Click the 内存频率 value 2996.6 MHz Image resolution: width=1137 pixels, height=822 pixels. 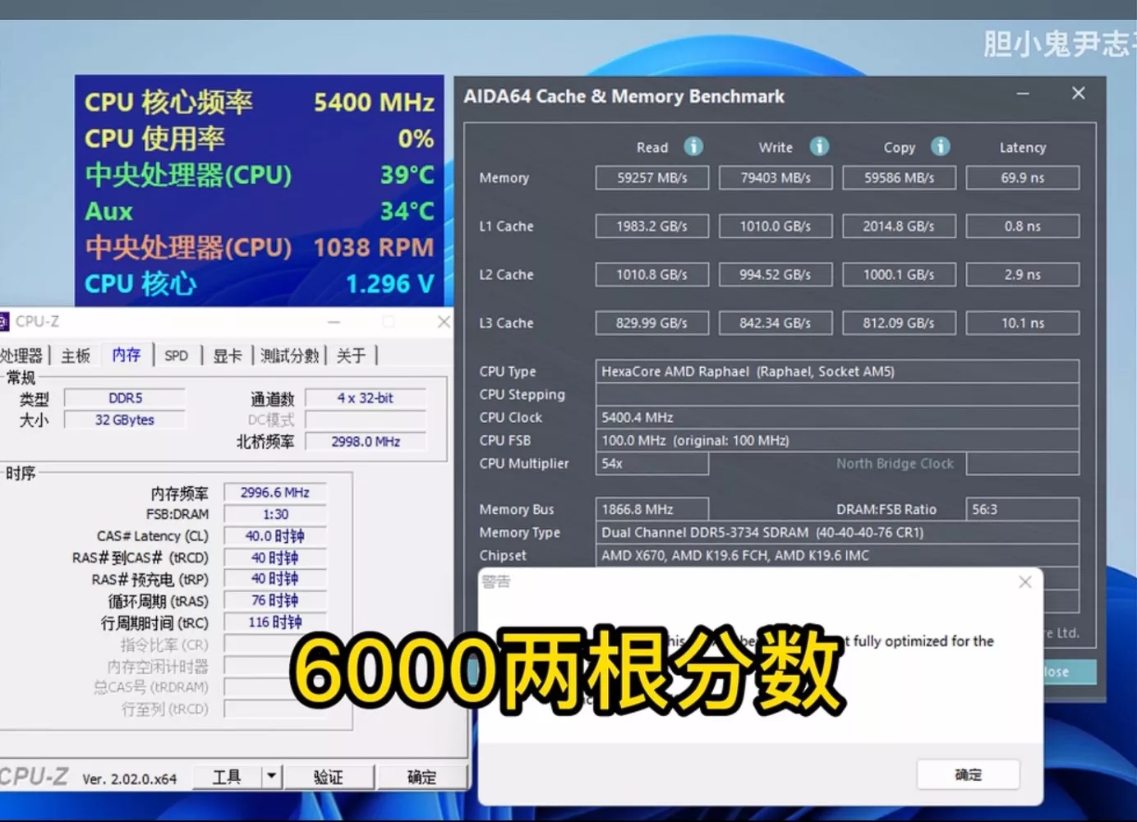275,493
